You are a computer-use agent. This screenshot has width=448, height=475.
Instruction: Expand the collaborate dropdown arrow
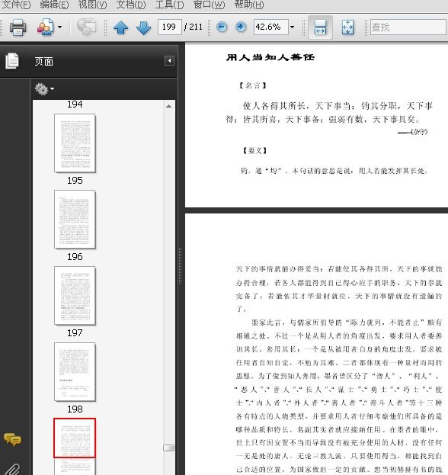(x=59, y=27)
